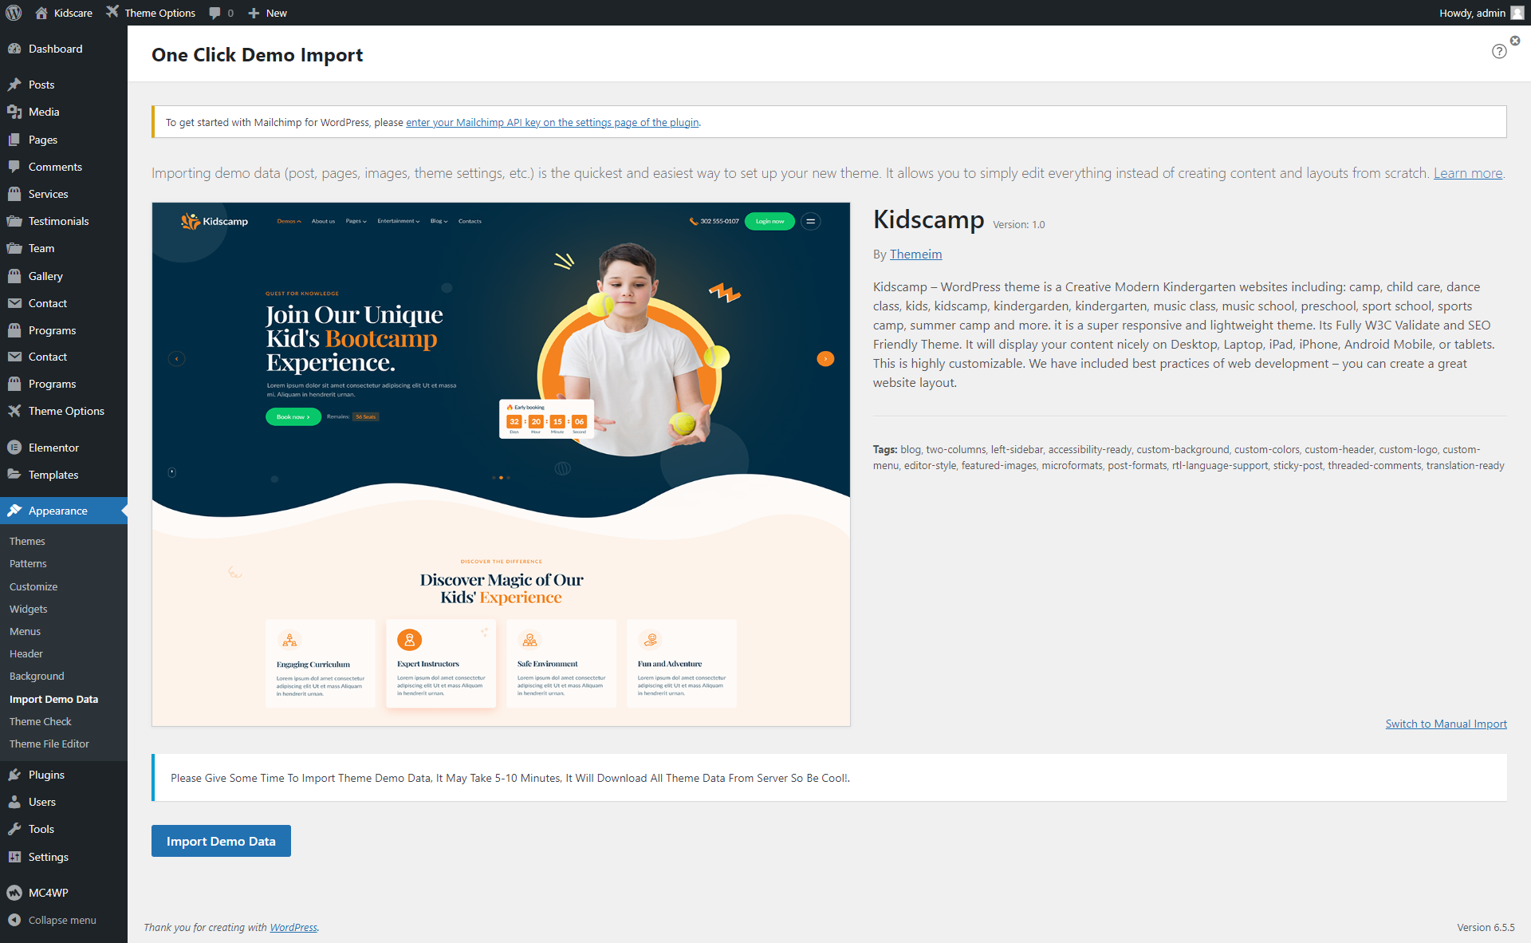The image size is (1531, 943).
Task: Open Customize submenu item
Action: [33, 586]
